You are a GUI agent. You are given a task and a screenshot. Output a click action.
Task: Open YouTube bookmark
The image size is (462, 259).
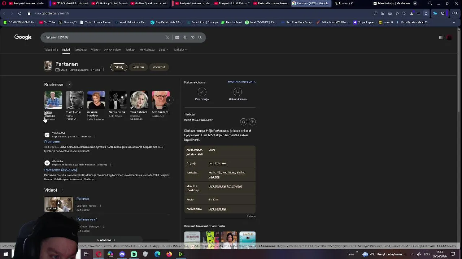47,22
